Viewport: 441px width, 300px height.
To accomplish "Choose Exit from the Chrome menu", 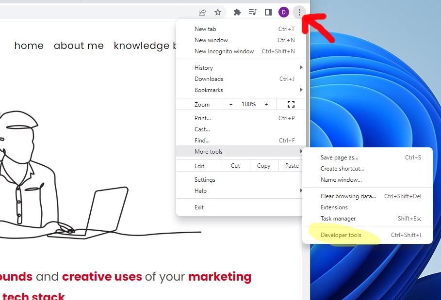I will tap(240, 207).
